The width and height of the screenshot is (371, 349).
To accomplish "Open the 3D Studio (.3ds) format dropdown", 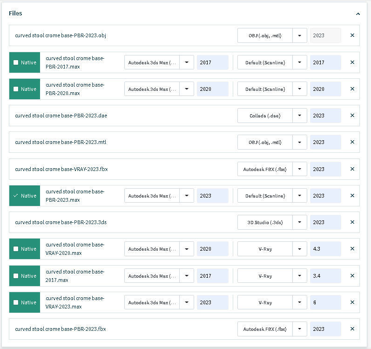I will [x=300, y=222].
